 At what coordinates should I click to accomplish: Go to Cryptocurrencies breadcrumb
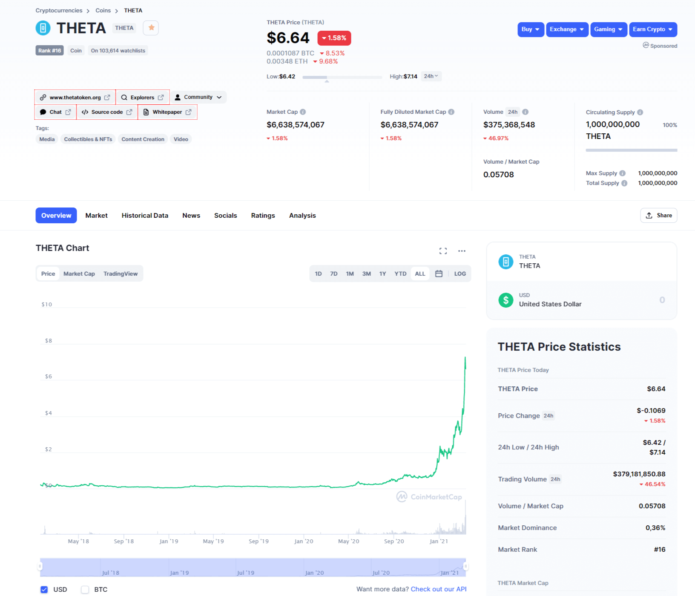[59, 11]
